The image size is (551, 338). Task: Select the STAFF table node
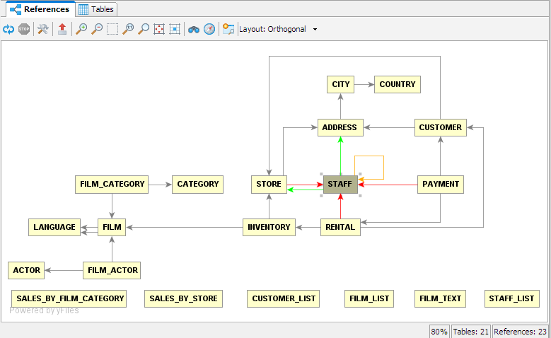point(340,185)
